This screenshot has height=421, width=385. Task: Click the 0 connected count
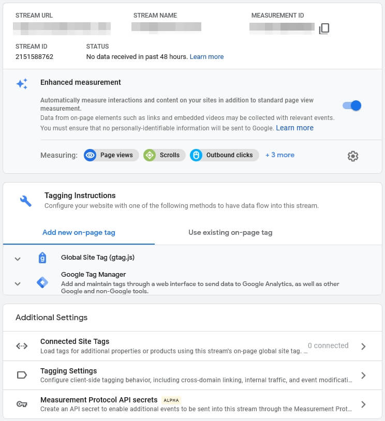click(328, 345)
